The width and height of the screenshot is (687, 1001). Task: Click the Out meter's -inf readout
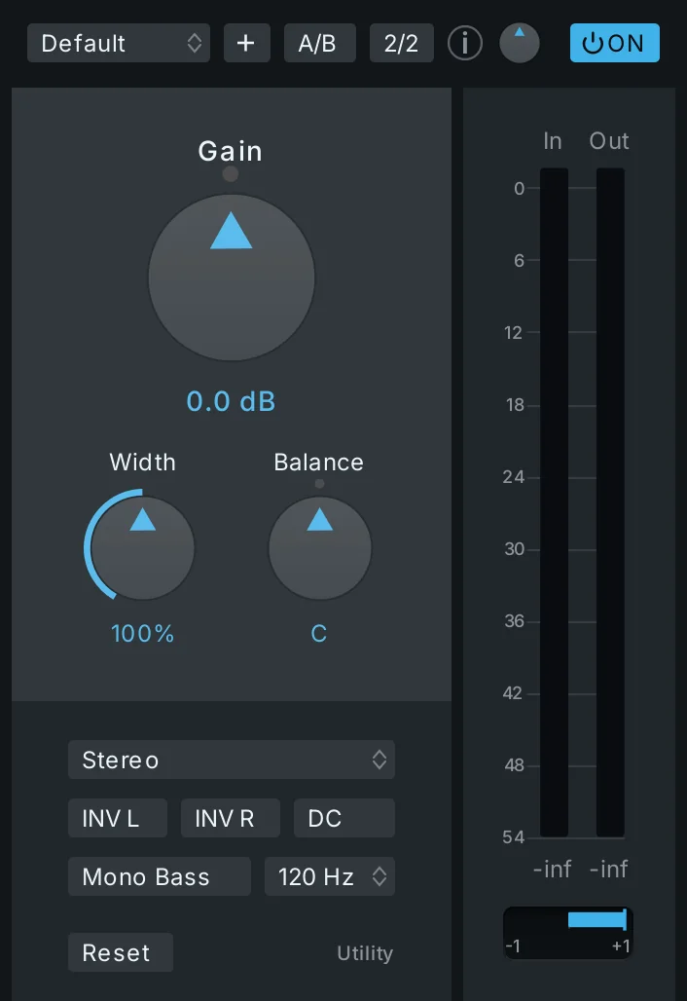click(x=608, y=869)
